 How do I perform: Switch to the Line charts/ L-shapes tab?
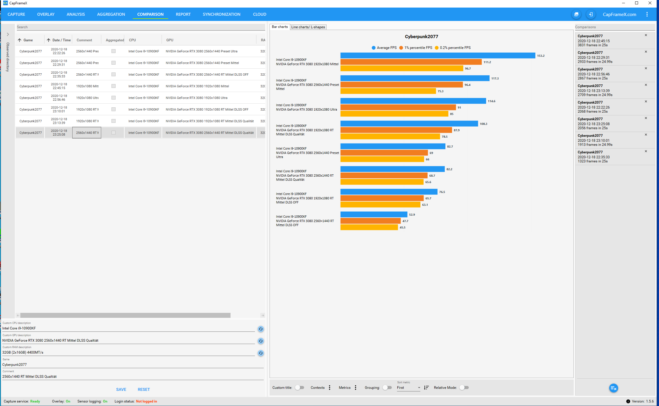pyautogui.click(x=308, y=27)
